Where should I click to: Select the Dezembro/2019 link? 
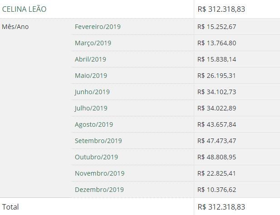99,190
